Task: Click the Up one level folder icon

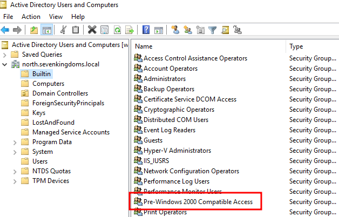Action: click(x=34, y=30)
